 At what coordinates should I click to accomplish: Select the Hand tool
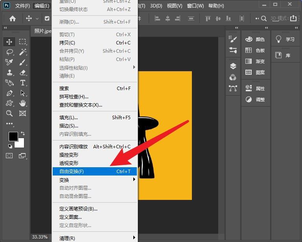tap(22, 103)
